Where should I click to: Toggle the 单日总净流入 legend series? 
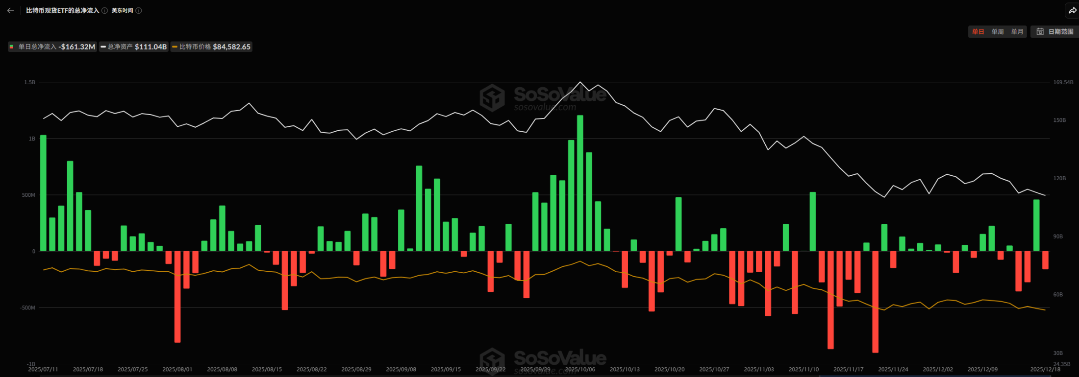pos(52,47)
